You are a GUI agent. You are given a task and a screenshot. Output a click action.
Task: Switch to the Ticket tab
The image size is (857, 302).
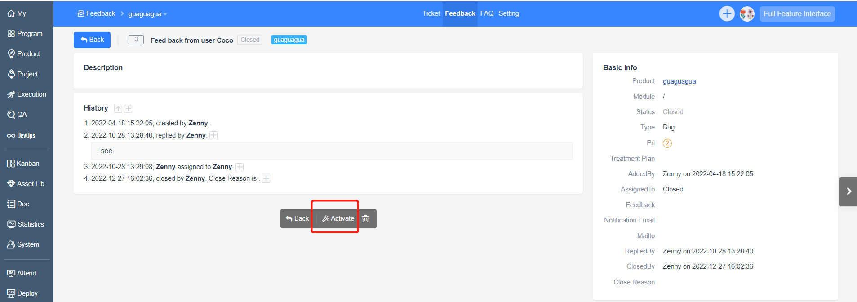point(431,13)
